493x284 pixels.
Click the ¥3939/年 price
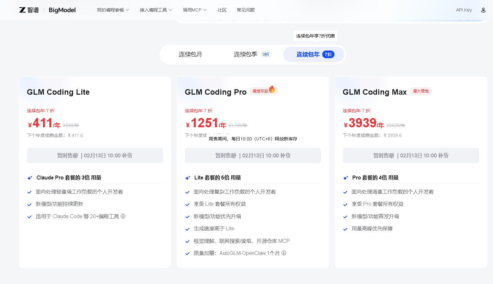364,123
